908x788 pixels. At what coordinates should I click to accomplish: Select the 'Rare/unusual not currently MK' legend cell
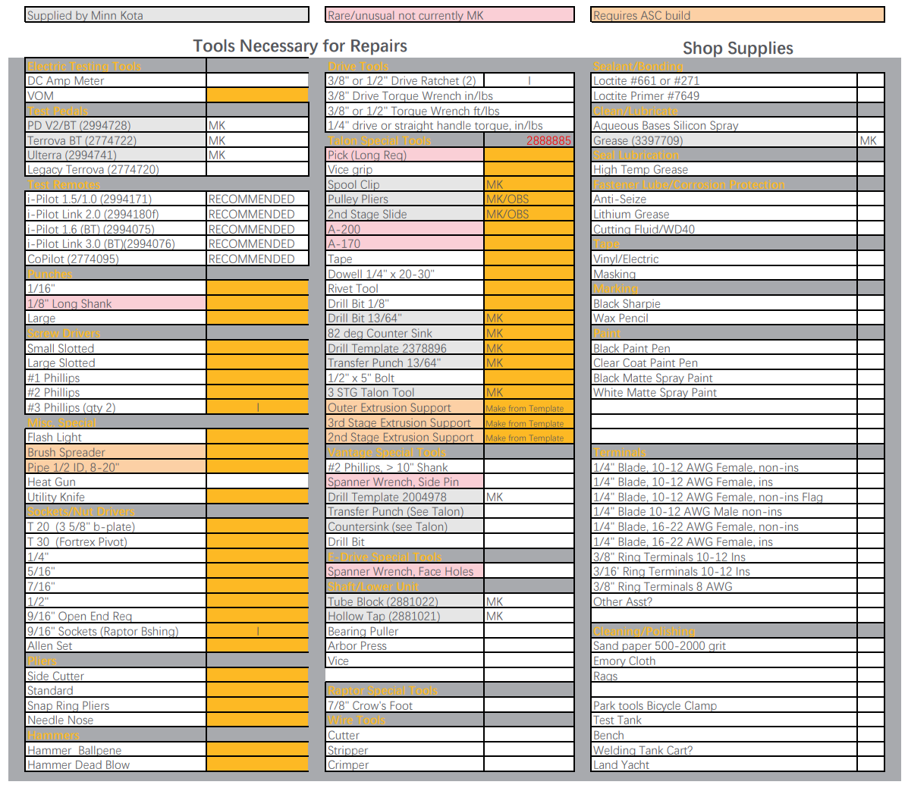[449, 15]
